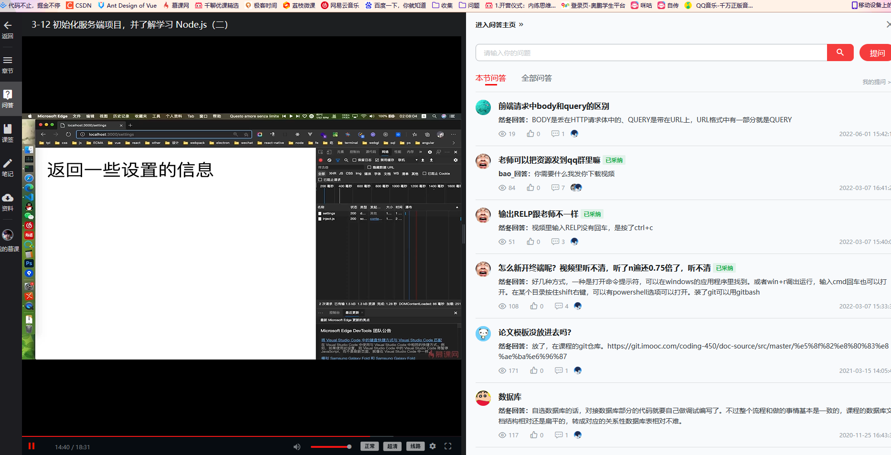891x455 pixels.
Task: Open the 4 comments on 怎么新开终端 question
Action: (x=562, y=306)
